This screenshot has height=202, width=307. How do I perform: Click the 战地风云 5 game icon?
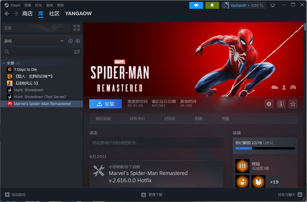tap(10, 83)
